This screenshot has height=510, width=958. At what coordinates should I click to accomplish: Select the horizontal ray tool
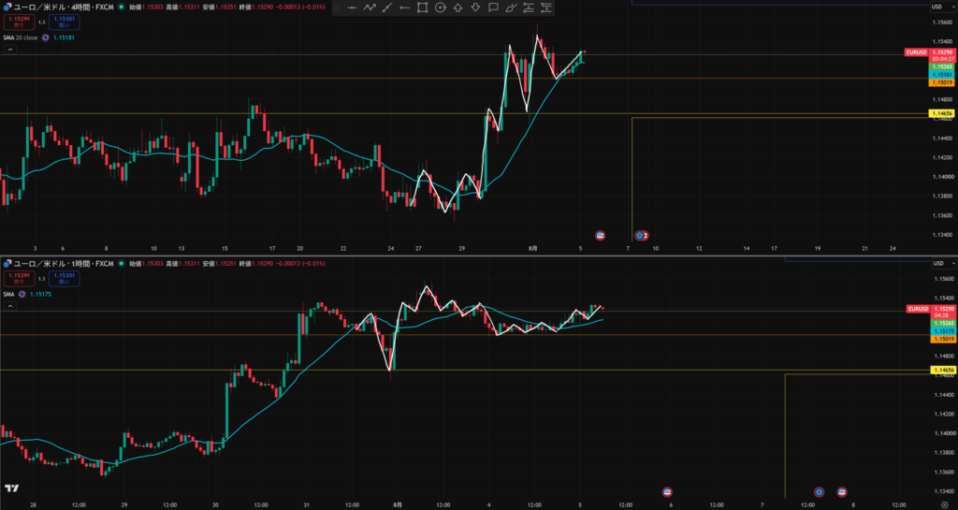404,7
